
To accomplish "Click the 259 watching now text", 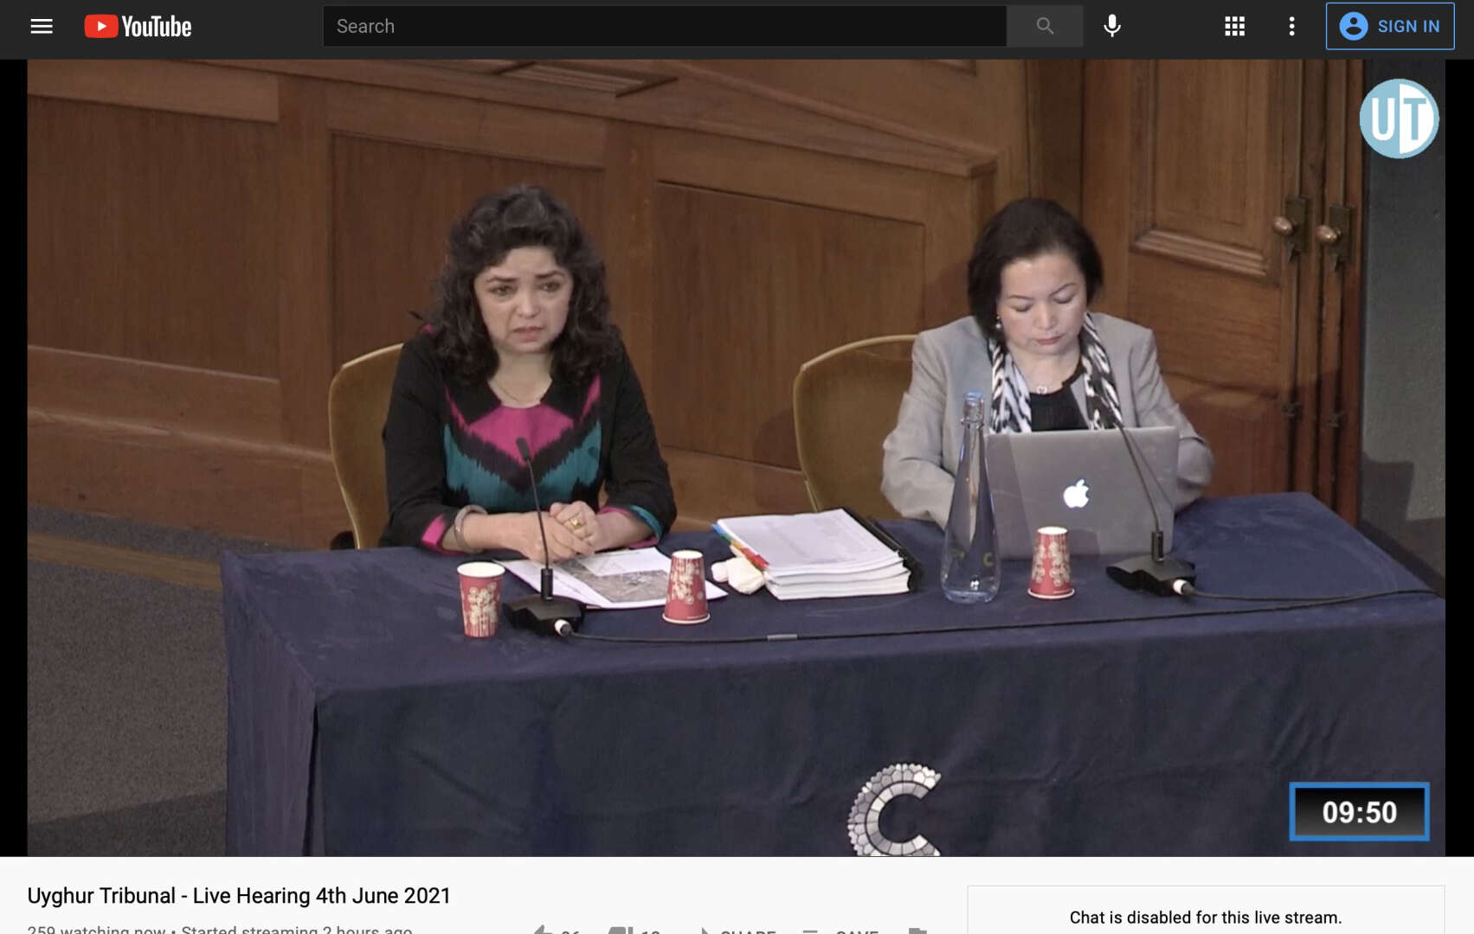I will click(x=96, y=930).
